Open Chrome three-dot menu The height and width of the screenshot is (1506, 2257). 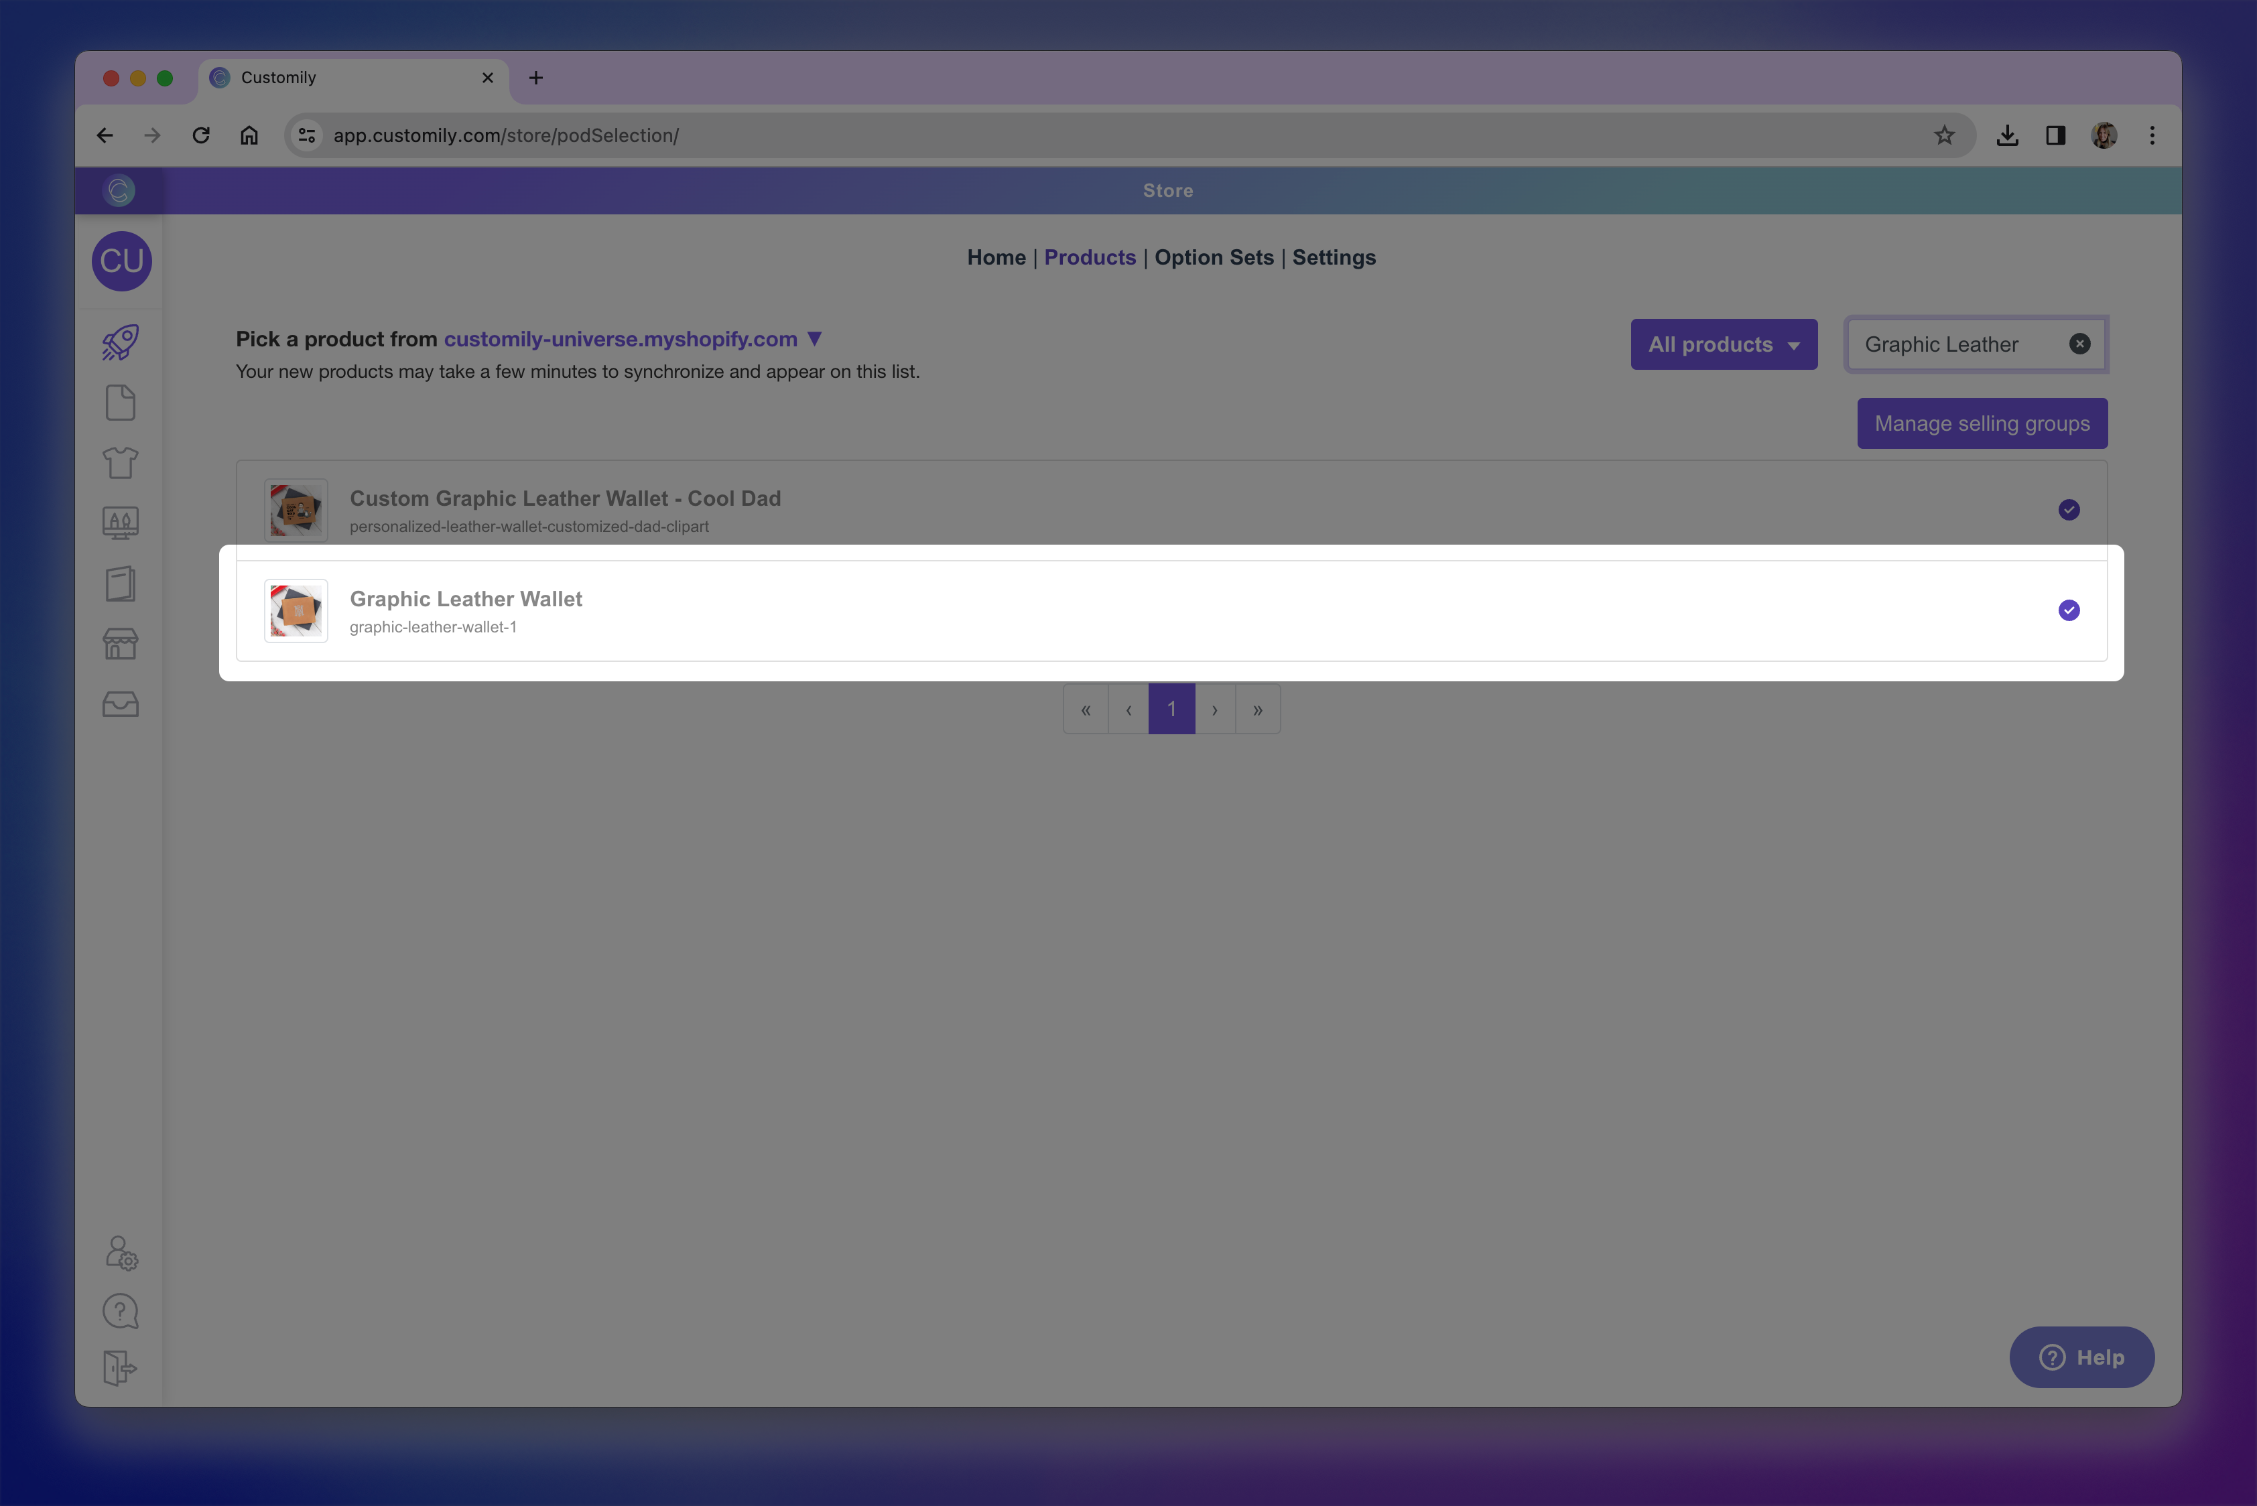pyautogui.click(x=2152, y=135)
